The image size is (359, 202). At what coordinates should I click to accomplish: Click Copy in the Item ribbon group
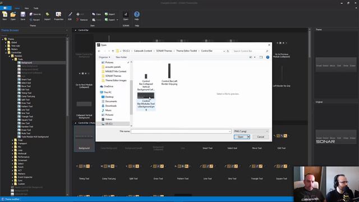(x=96, y=14)
